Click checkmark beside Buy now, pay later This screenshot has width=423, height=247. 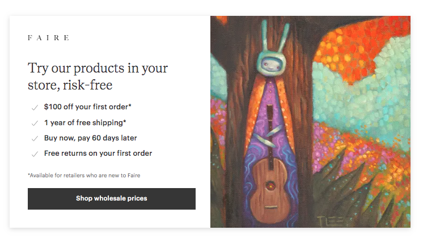click(x=35, y=139)
